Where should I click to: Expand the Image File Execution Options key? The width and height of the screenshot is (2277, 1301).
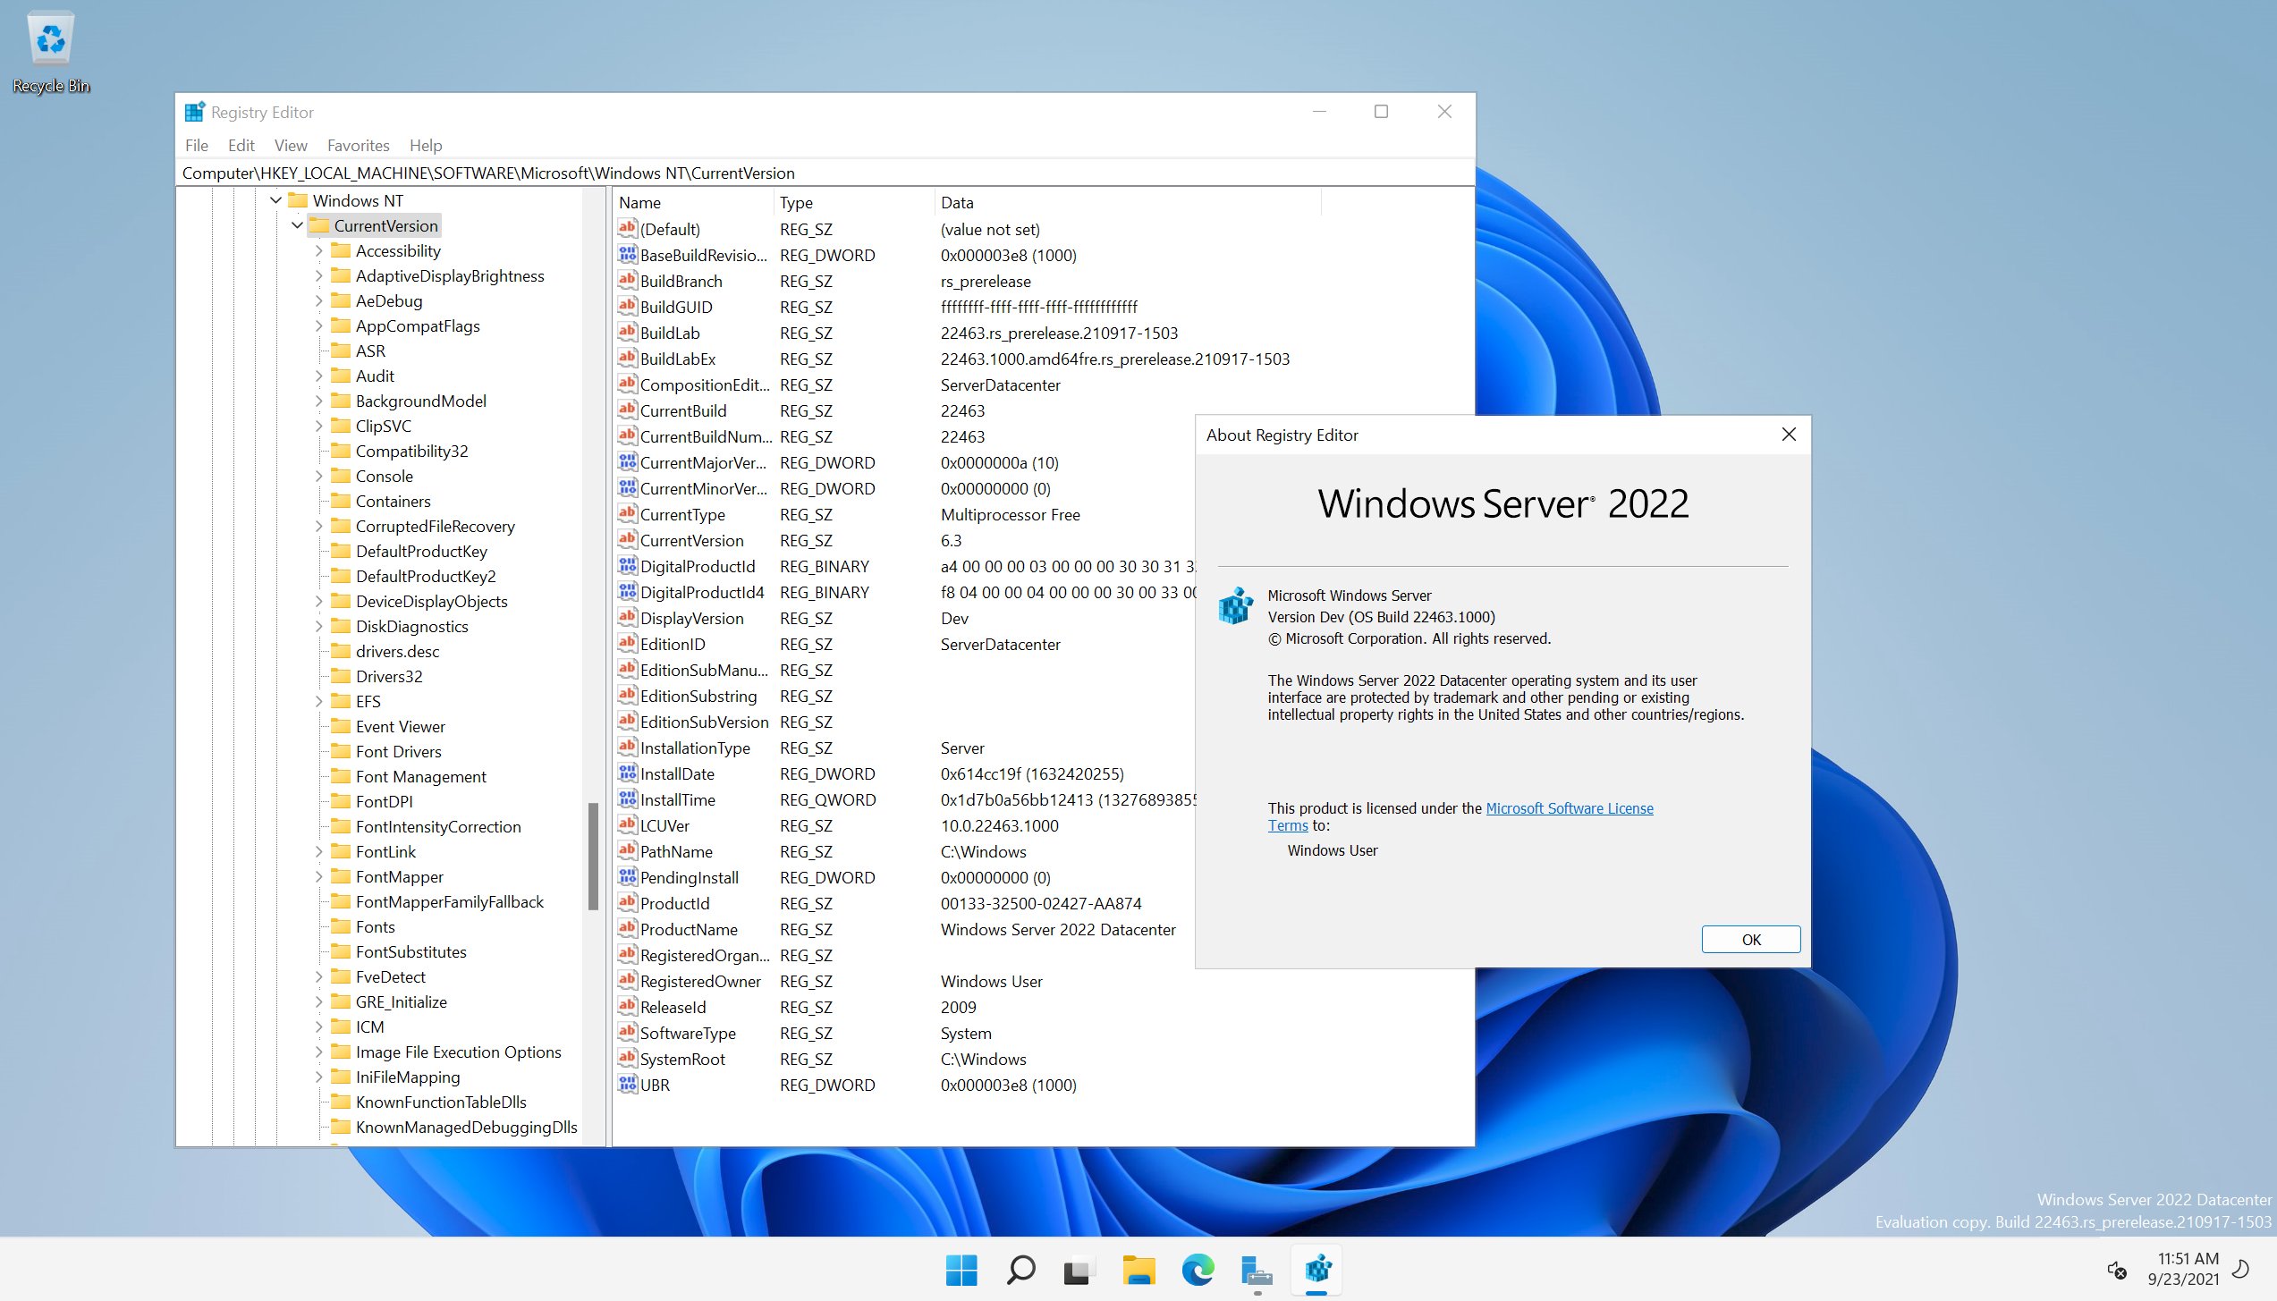tap(319, 1052)
